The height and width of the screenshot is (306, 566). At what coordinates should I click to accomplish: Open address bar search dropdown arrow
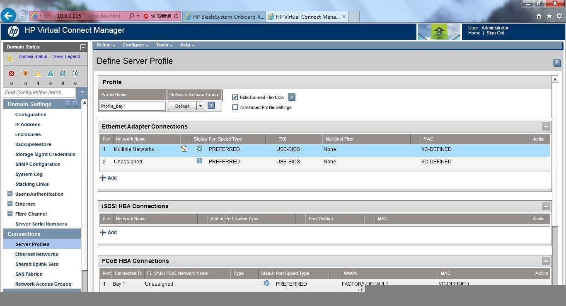(x=138, y=16)
